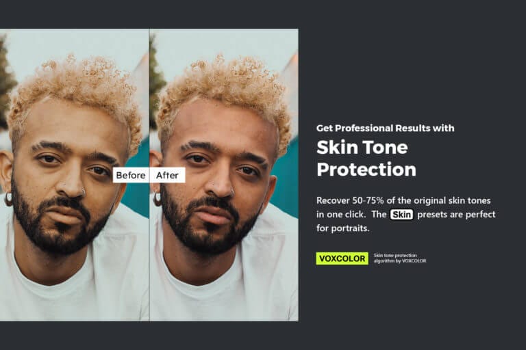Select the Before portrait image

[x=75, y=175]
